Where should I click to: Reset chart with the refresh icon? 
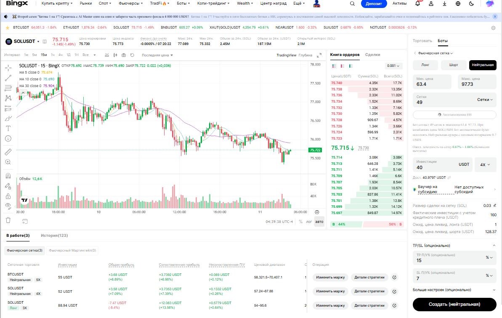132,55
